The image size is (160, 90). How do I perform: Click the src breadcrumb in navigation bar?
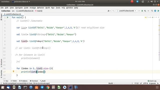coord(13,11)
